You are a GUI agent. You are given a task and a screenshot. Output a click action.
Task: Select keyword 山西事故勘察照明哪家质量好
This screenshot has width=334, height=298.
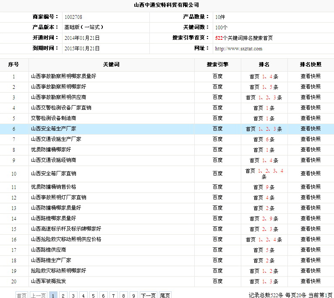tap(63, 76)
